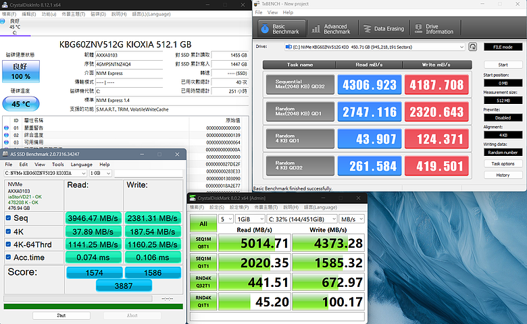Click the CrystalDiskMark title bar icon
Image resolution: width=527 pixels, height=324 pixels.
[193, 198]
